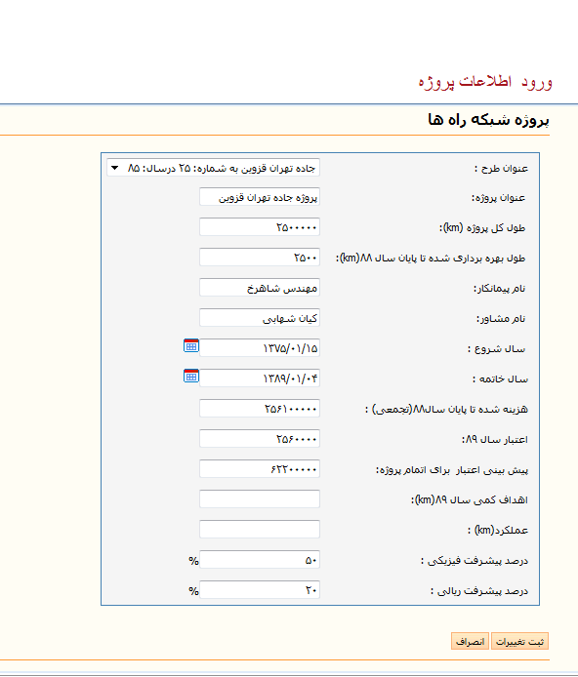The width and height of the screenshot is (578, 677).
Task: Edit the درصد پیشرفت ریالی field
Action: point(260,590)
